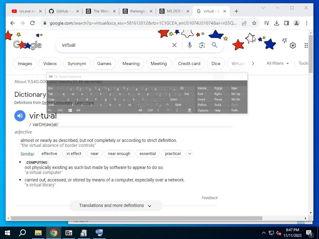The width and height of the screenshot is (319, 239).
Task: Click the horizontal scrollbar of the page
Action: point(136,218)
